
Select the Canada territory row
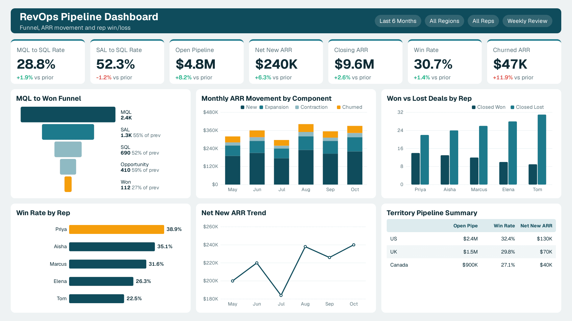click(471, 265)
